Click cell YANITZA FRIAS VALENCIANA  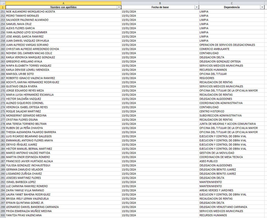(x=63, y=215)
